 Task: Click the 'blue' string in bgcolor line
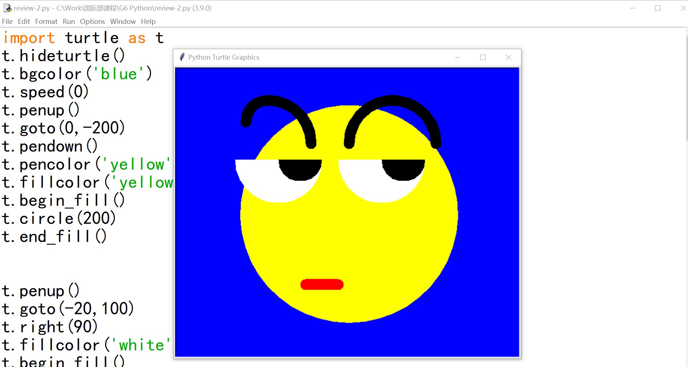coord(119,74)
